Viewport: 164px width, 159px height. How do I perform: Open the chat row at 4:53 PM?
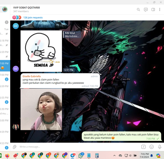[5, 146]
